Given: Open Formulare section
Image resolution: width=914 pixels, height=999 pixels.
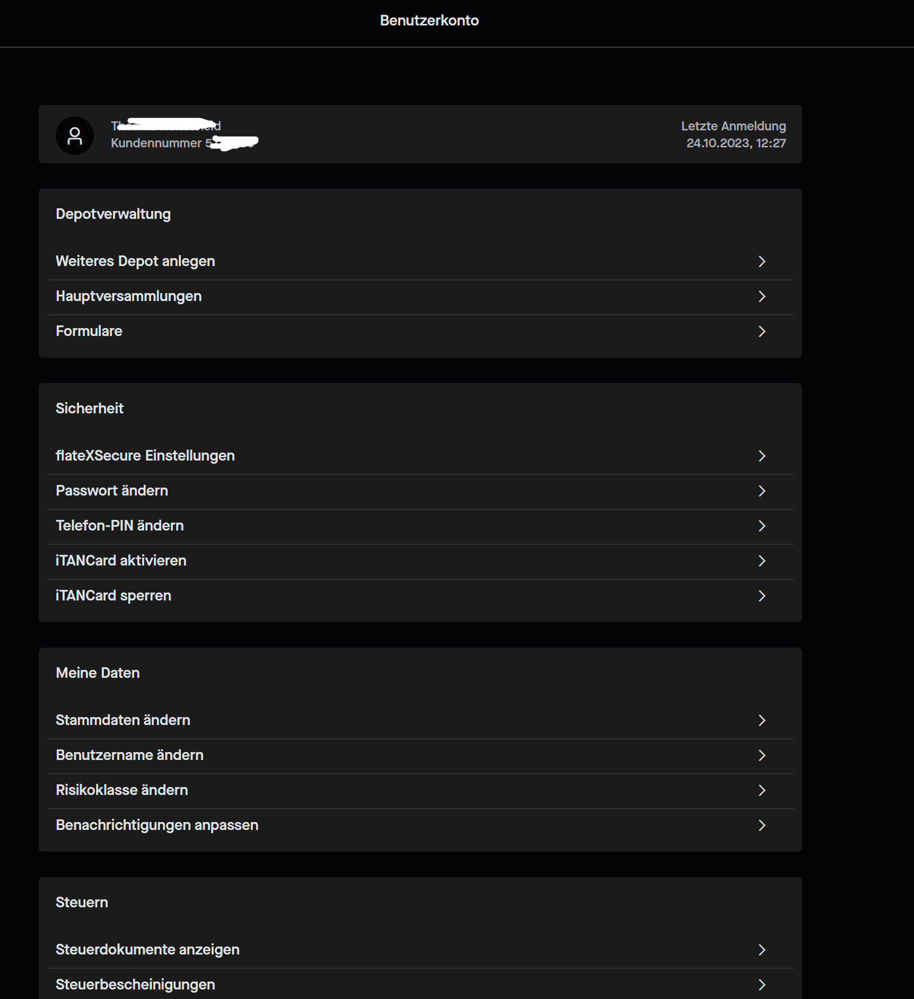Looking at the screenshot, I should point(420,332).
